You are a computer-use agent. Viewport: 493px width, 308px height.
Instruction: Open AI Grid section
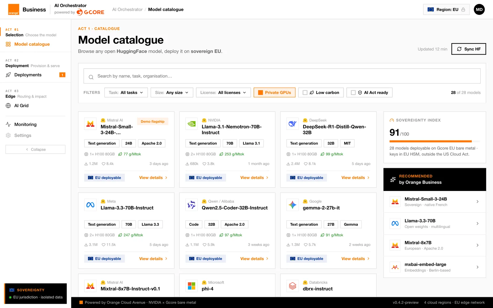(21, 106)
